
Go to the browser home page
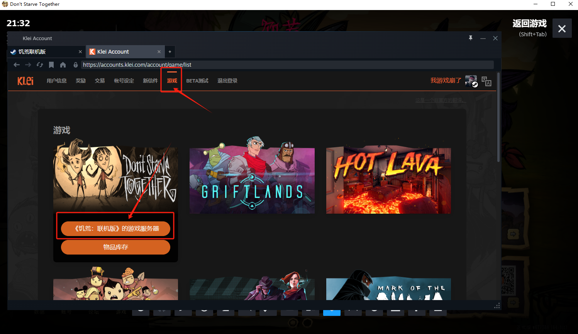tap(63, 65)
